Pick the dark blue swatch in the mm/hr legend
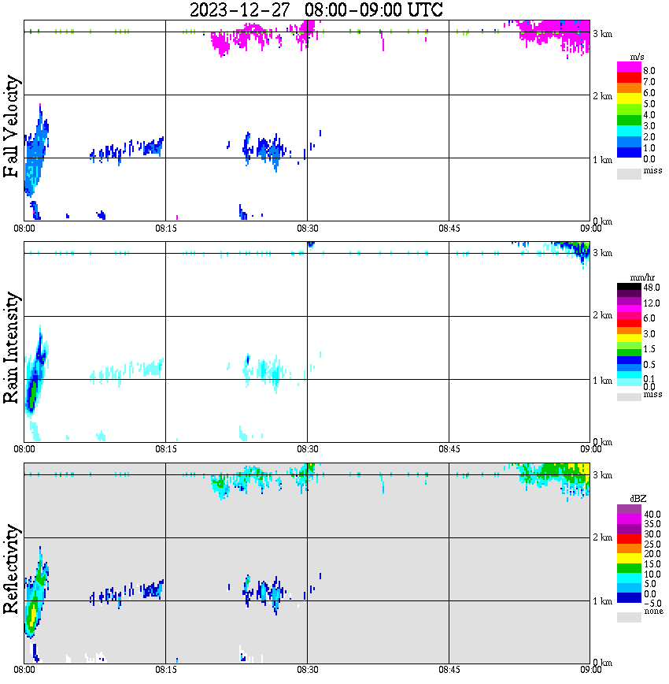Viewport: 669px width, 684px height. pyautogui.click(x=629, y=360)
